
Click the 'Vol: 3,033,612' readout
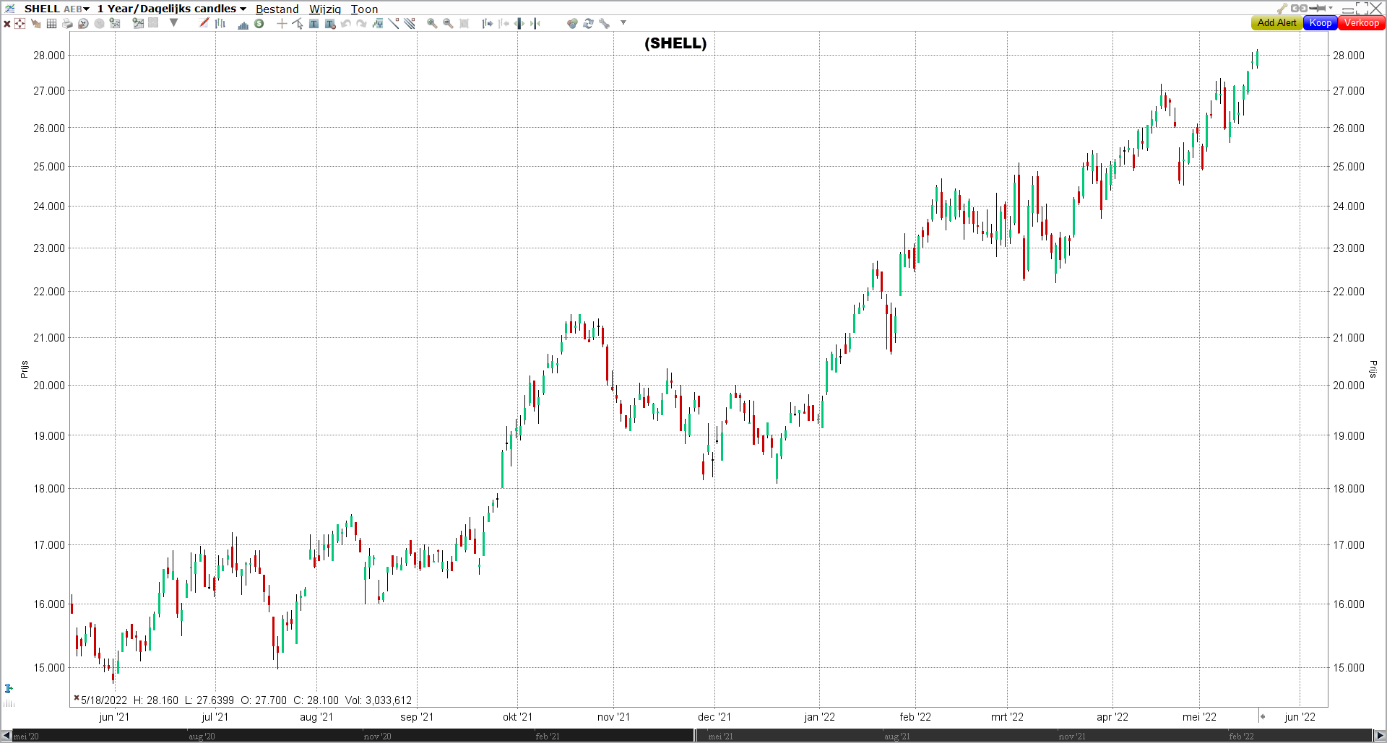[x=379, y=700]
